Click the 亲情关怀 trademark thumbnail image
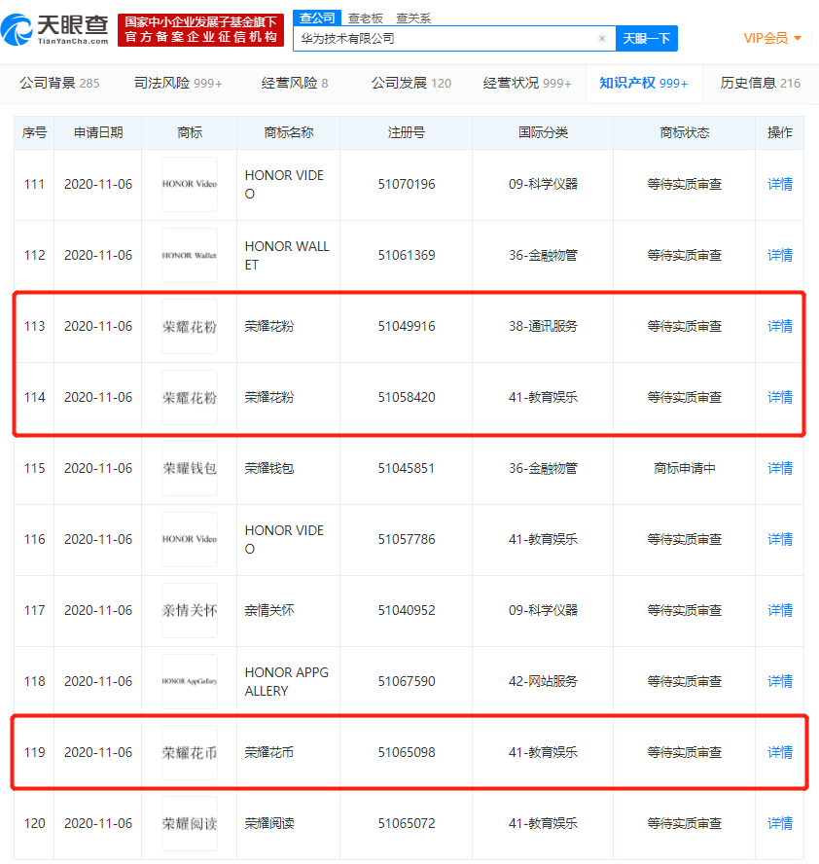819x864 pixels. coord(190,610)
